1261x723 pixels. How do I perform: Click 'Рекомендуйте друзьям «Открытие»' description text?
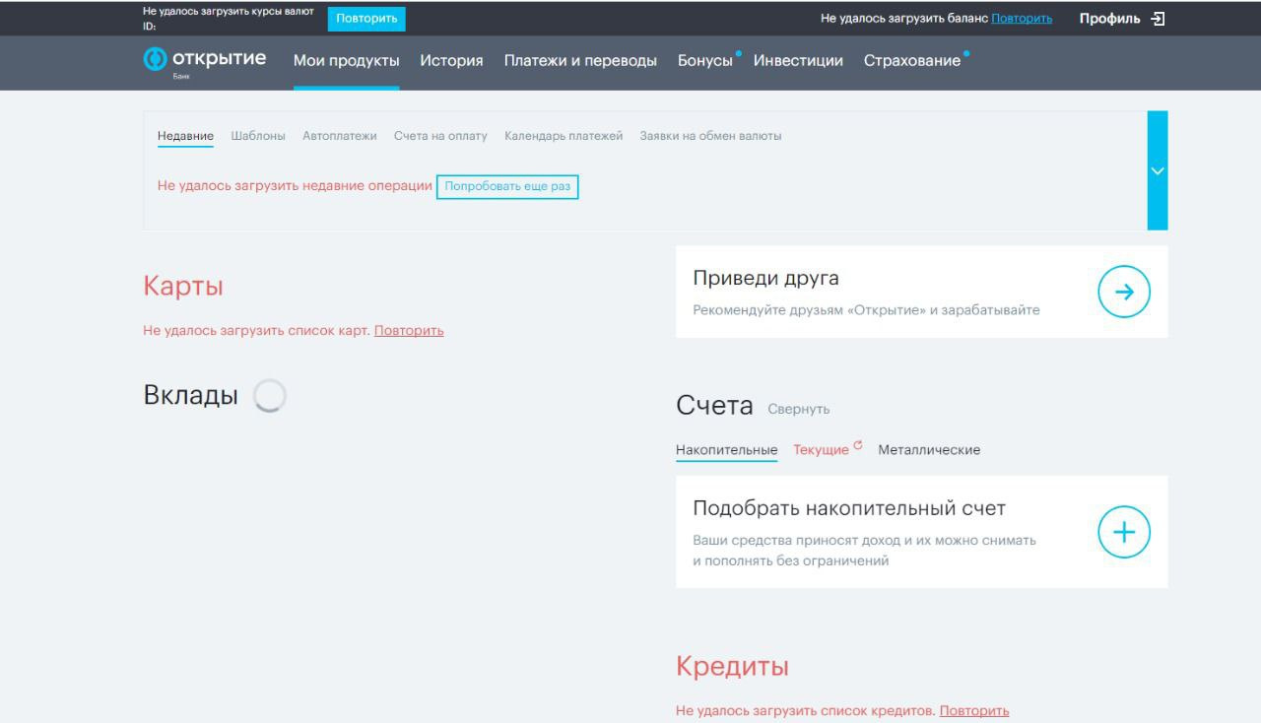tap(866, 310)
